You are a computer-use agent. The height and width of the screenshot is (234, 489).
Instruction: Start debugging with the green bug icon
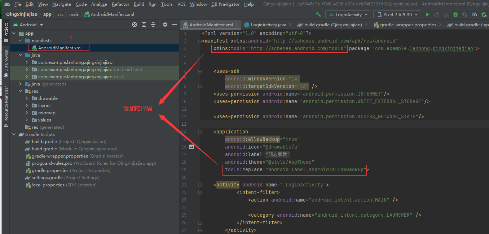coord(455,15)
